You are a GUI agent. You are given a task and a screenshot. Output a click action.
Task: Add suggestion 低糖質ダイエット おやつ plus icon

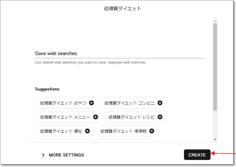(91, 103)
